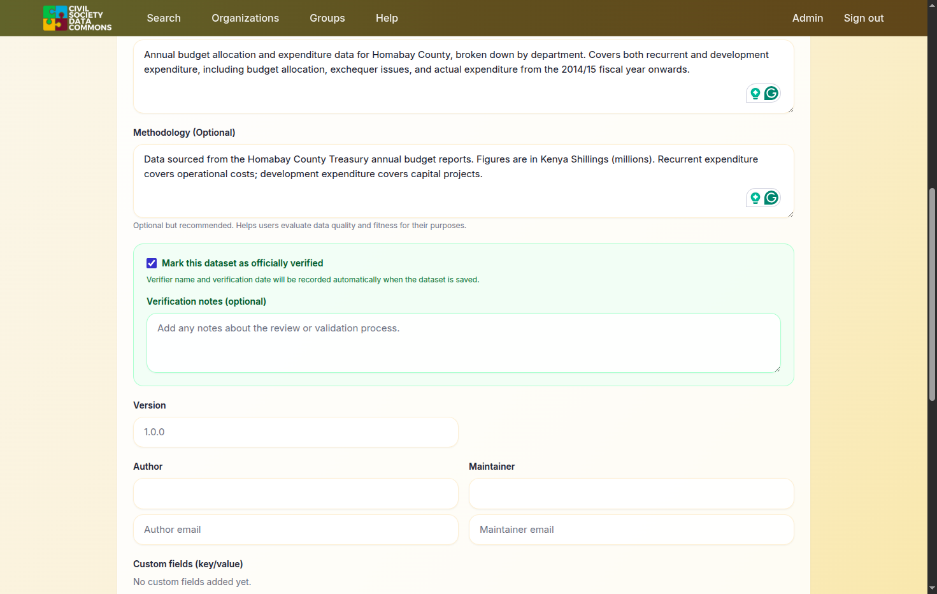Uncheck Mark this dataset as officially verified
The width and height of the screenshot is (937, 594).
click(152, 263)
